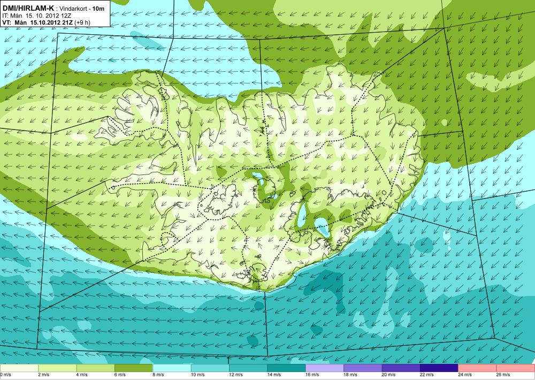Viewport: 535px width, 380px height.
Task: Click the '22 m/s' legend label
Action: pos(427,375)
